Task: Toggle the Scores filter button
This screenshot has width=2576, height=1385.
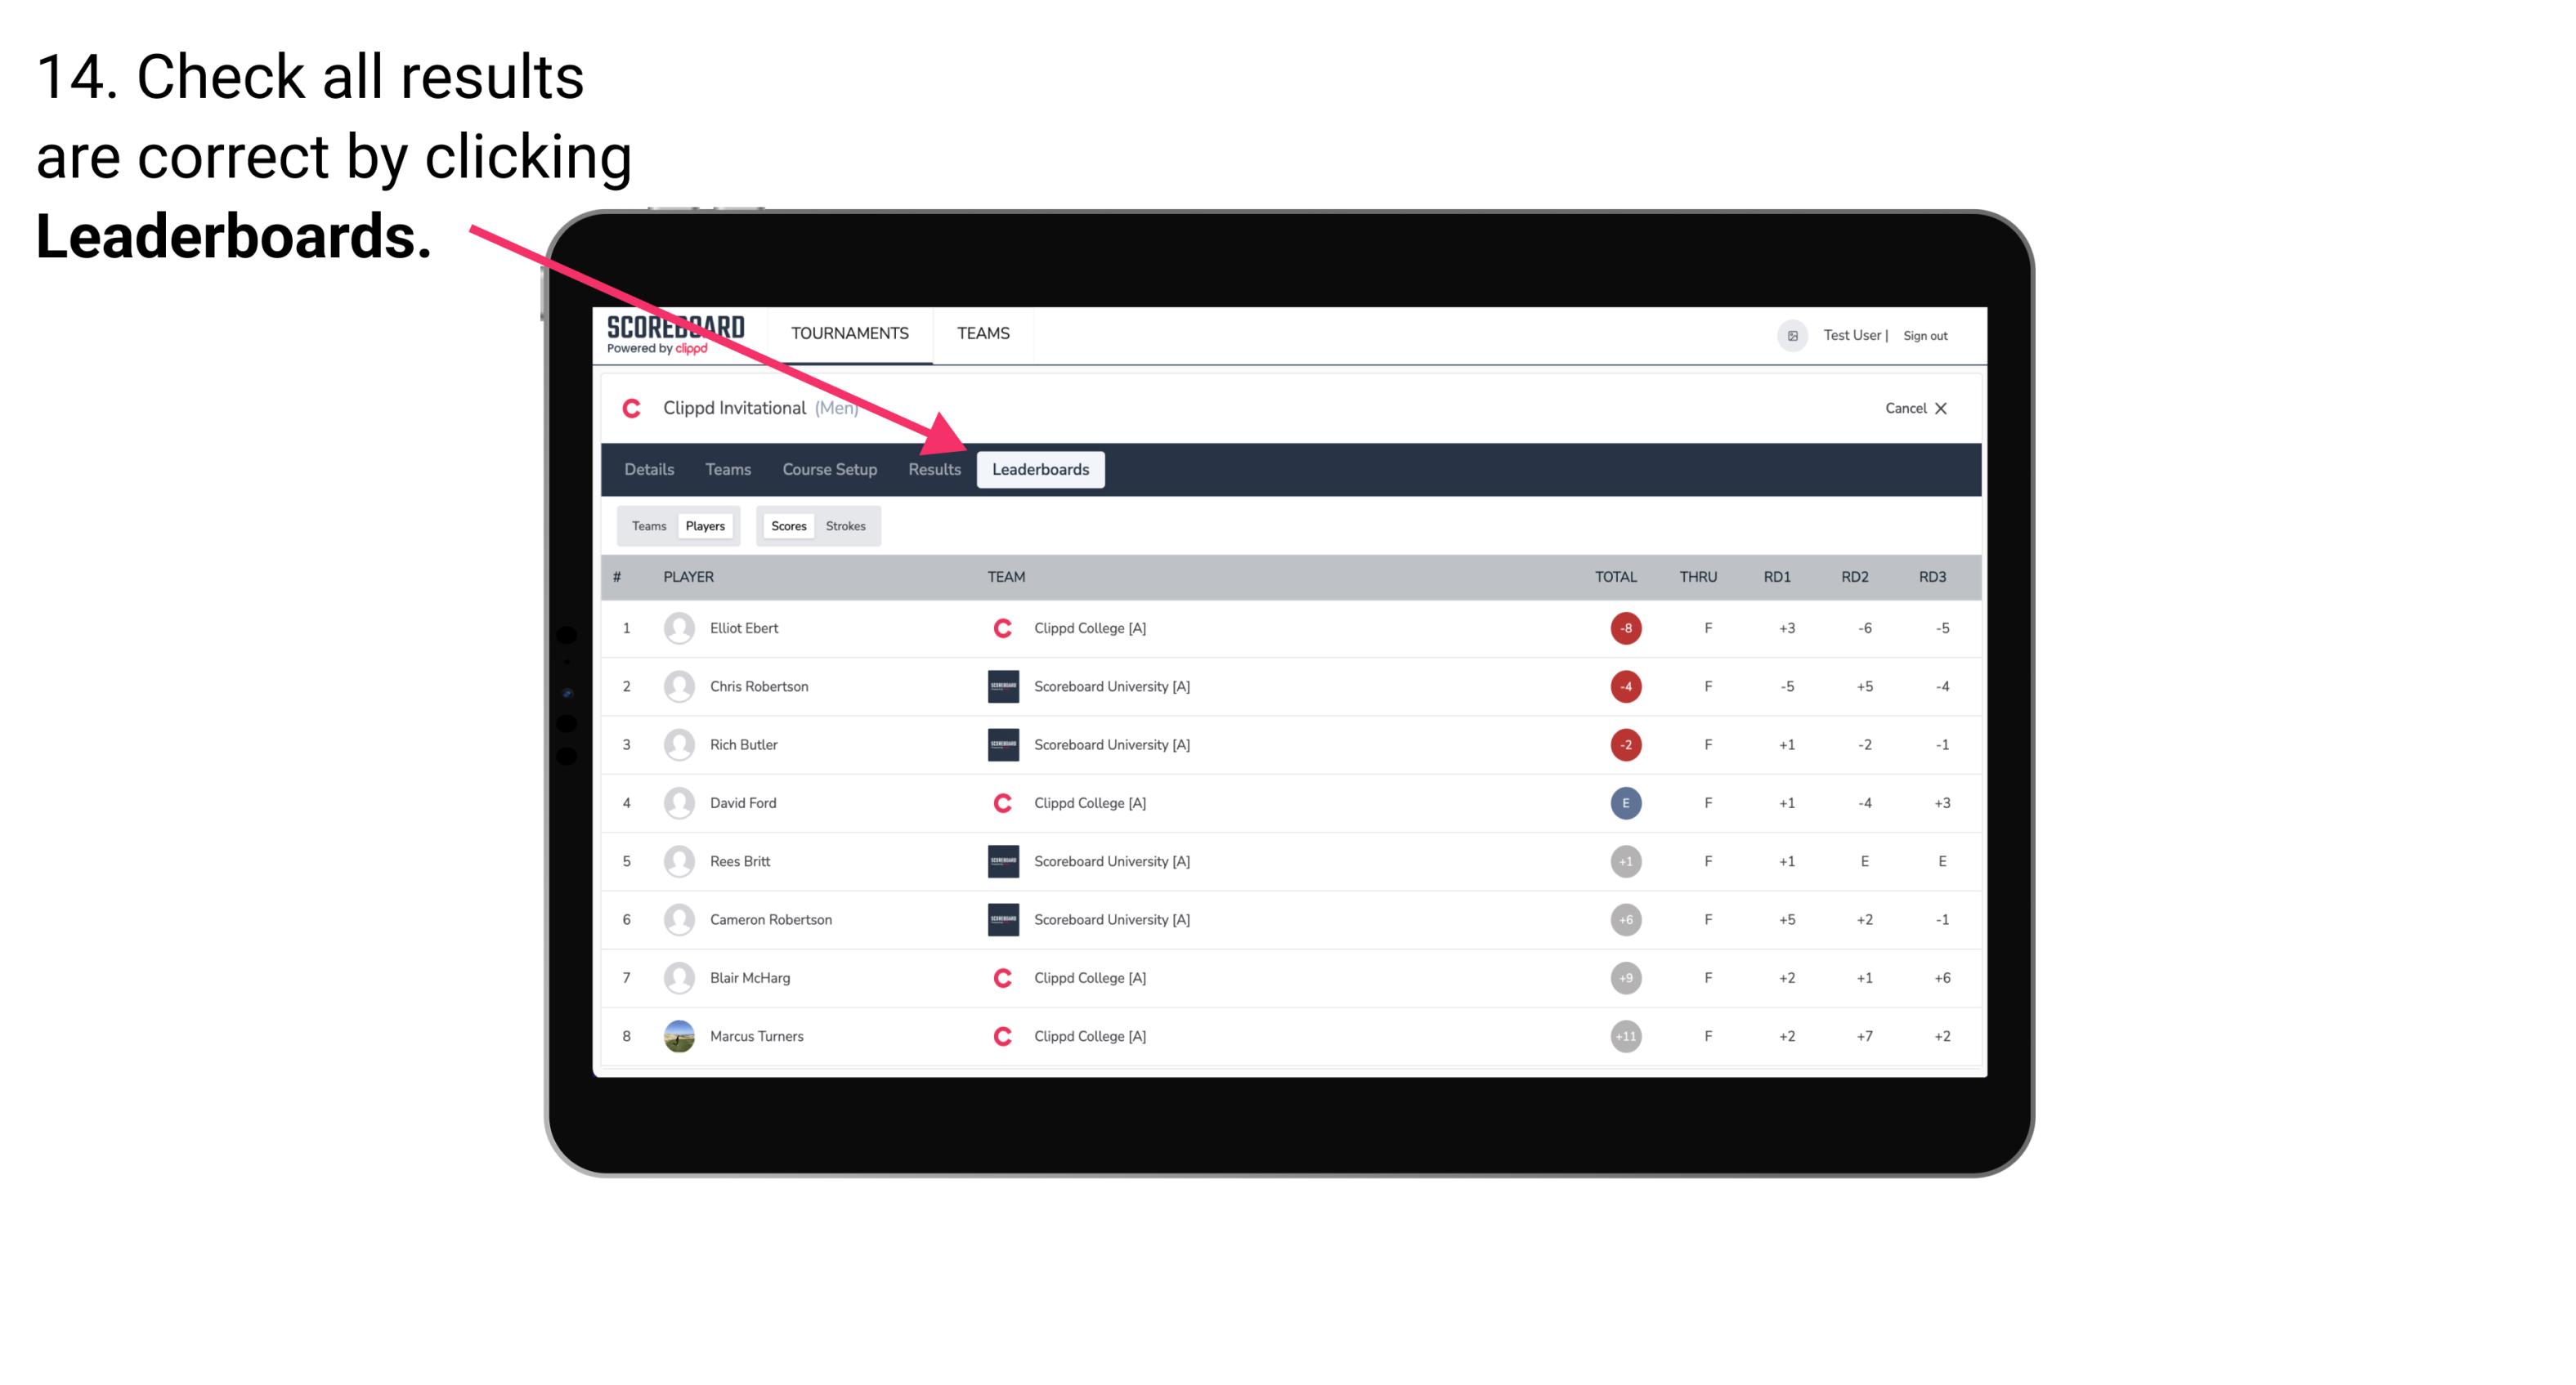Action: (786, 525)
